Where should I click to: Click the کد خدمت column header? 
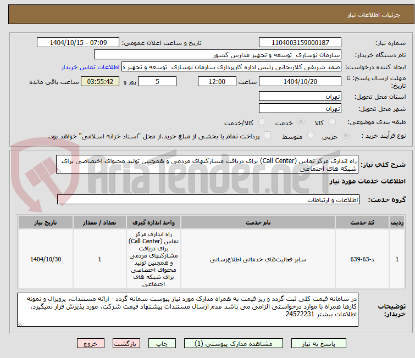pos(362,222)
